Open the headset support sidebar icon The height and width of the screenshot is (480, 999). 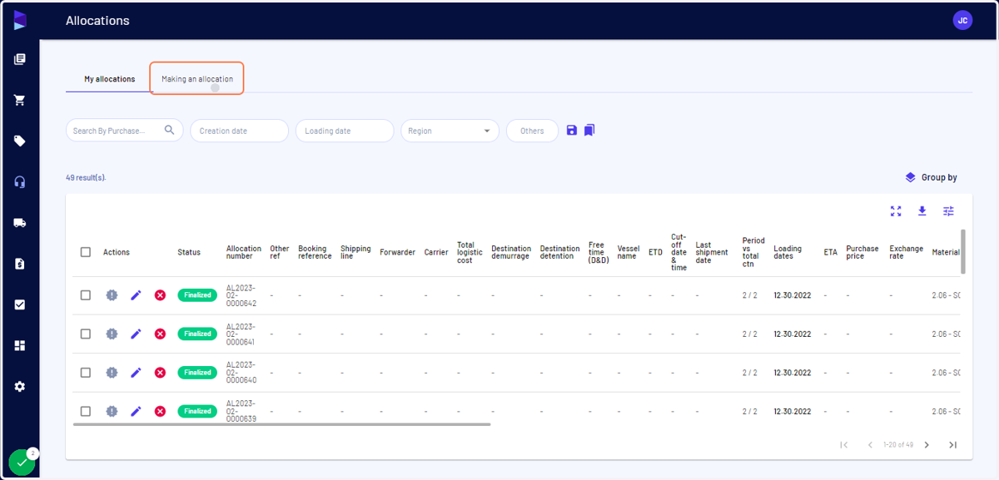pos(20,182)
